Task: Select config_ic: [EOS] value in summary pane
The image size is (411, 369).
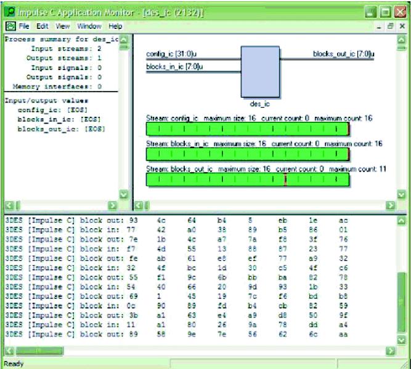Action: (55, 109)
